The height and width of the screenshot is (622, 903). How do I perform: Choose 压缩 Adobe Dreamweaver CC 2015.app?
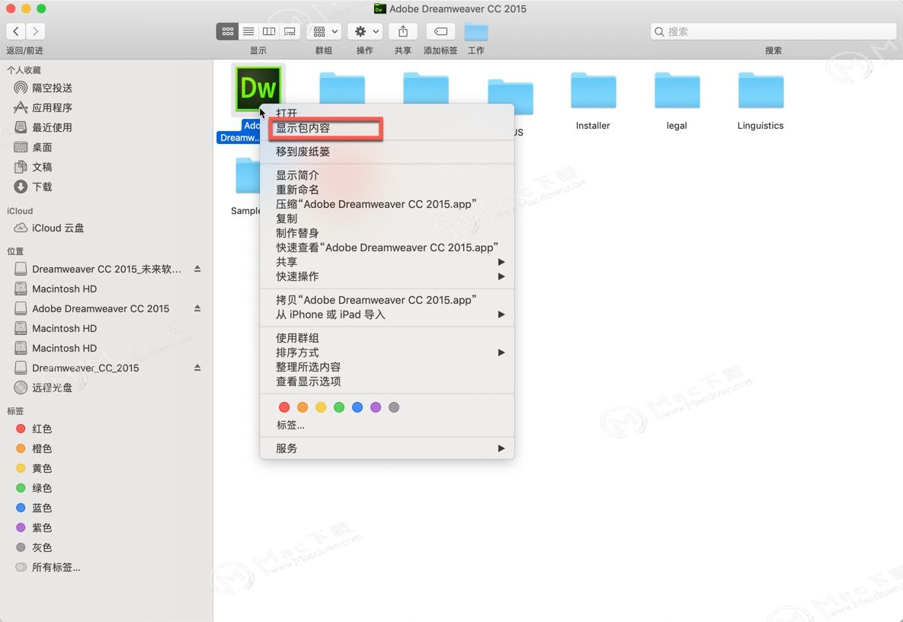tap(387, 204)
